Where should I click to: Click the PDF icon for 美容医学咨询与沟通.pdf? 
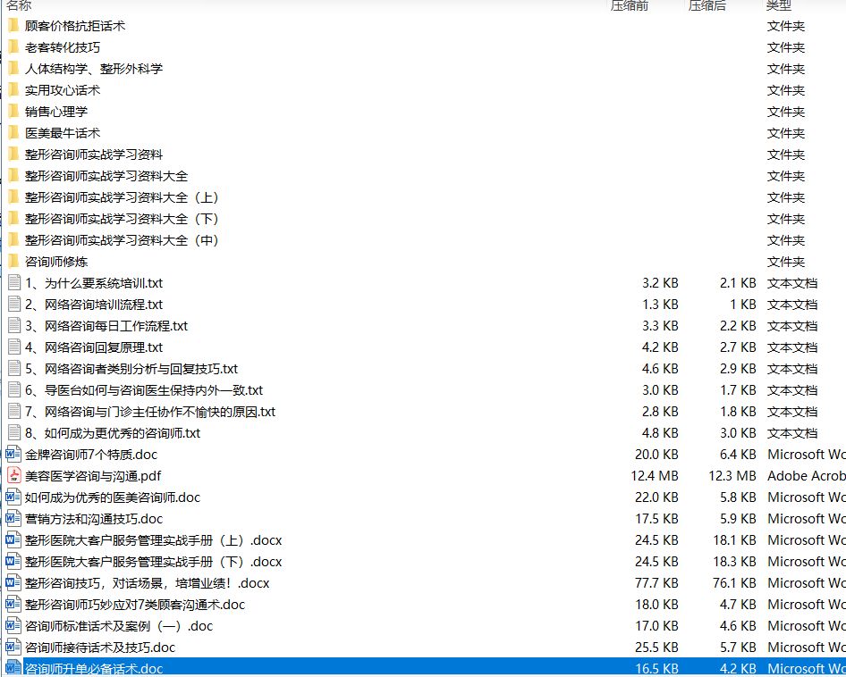[13, 476]
